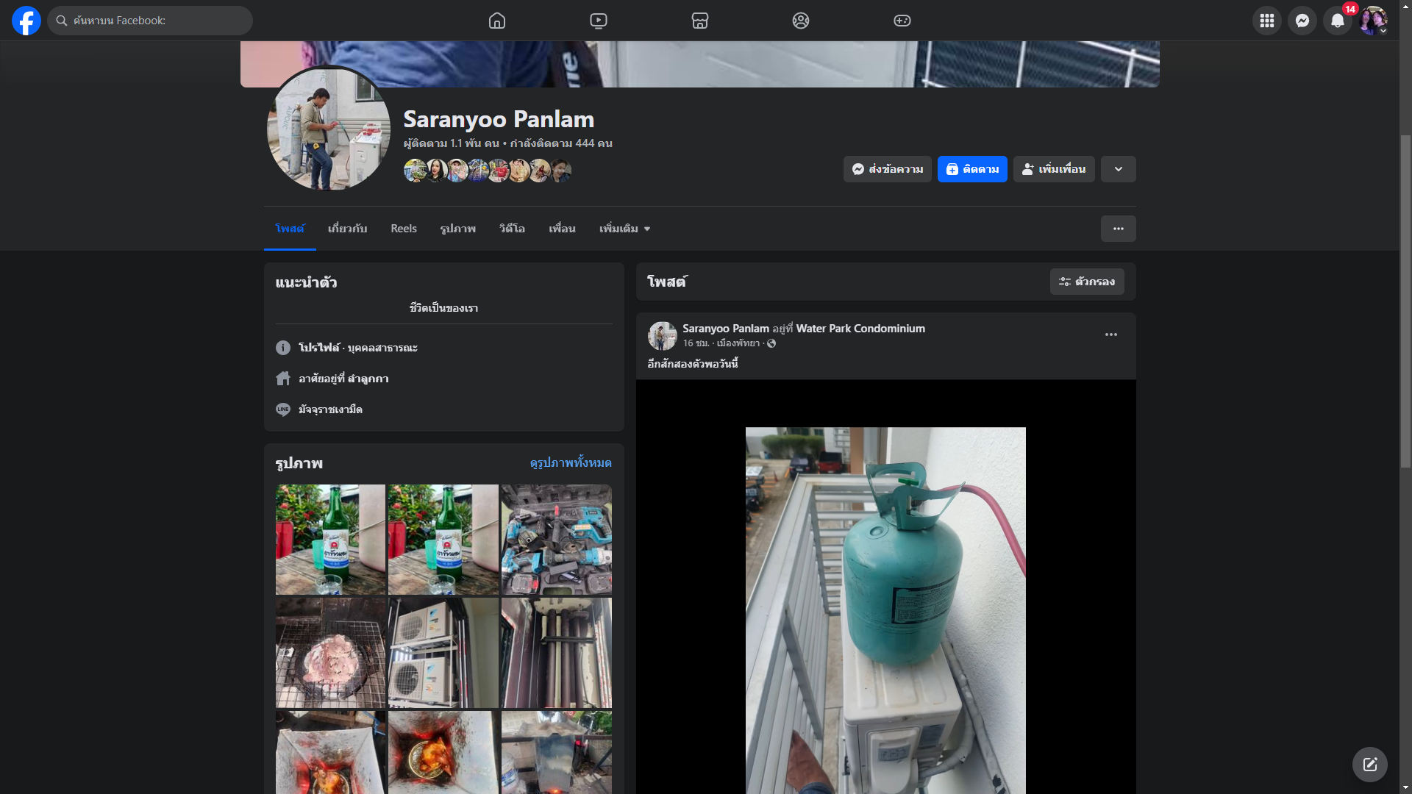The image size is (1412, 794).
Task: Open the notifications bell icon
Action: tap(1337, 21)
